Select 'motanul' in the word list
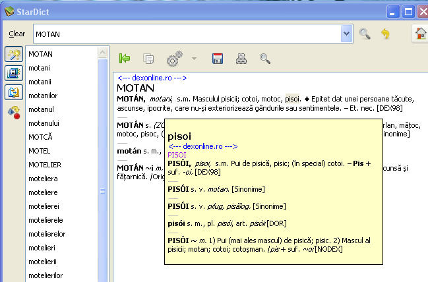 click(41, 109)
